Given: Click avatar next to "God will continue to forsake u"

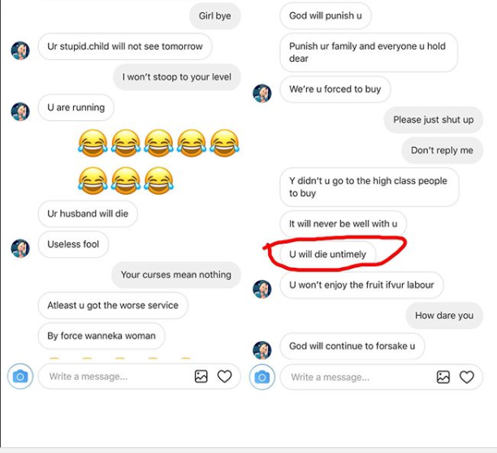Looking at the screenshot, I should (261, 350).
